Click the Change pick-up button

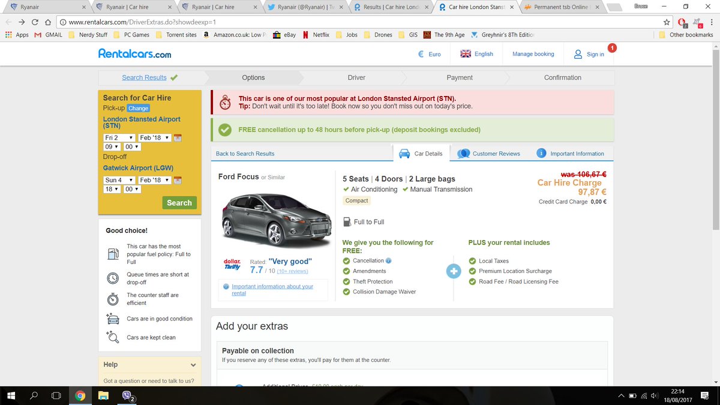[x=138, y=109]
